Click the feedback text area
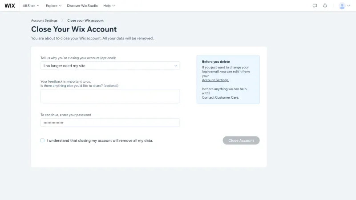Screen dimensions: 356x200 110,96
